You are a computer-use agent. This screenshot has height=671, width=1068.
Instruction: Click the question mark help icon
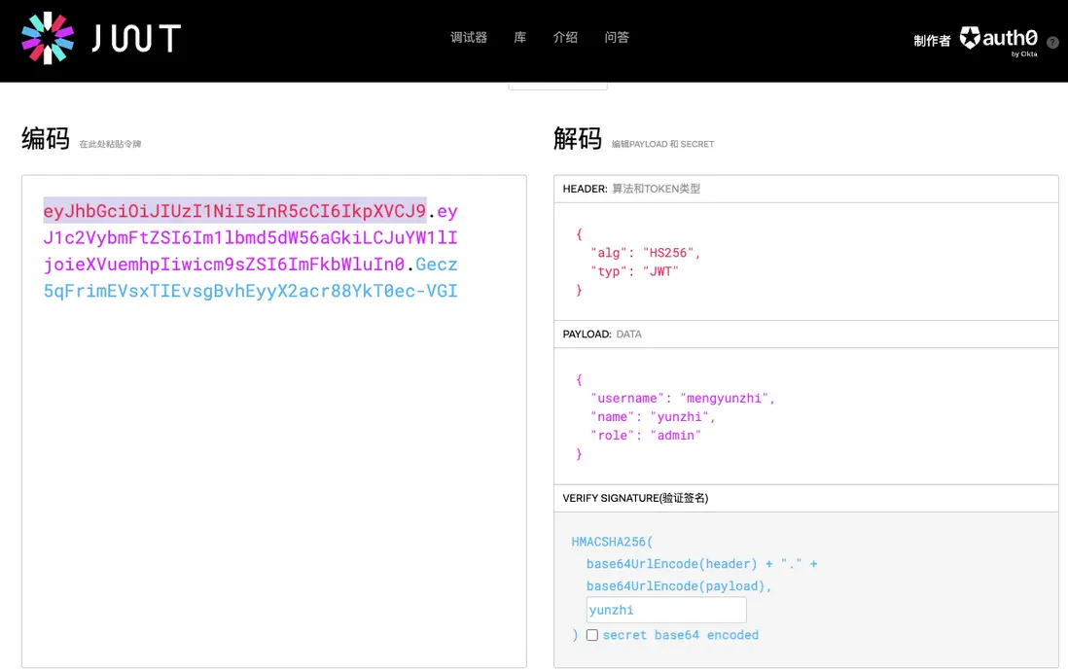1052,43
